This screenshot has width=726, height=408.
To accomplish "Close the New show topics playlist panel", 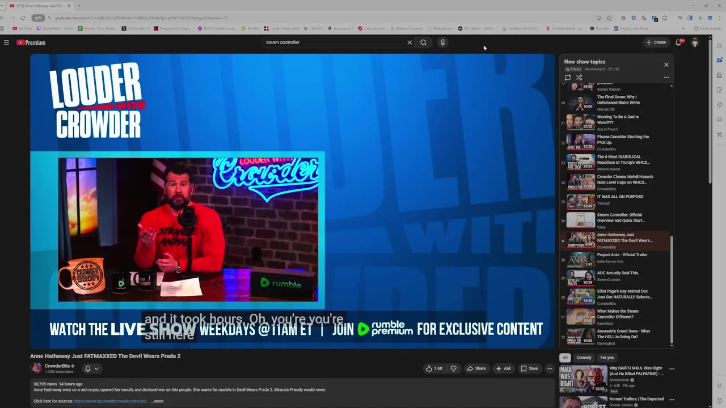I will [666, 65].
